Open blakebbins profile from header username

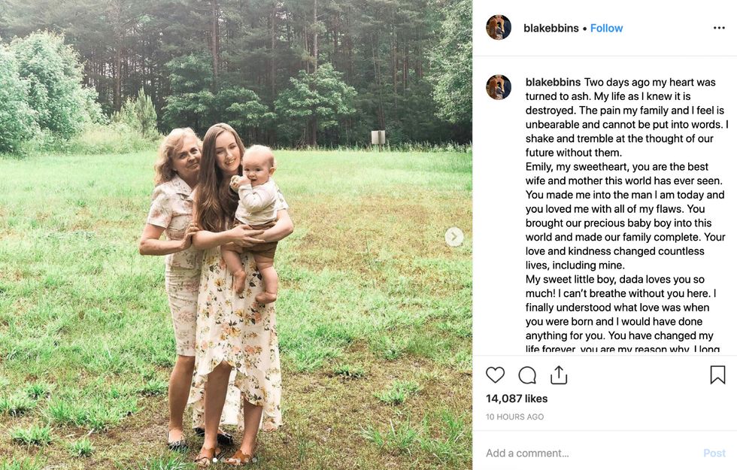(x=551, y=28)
